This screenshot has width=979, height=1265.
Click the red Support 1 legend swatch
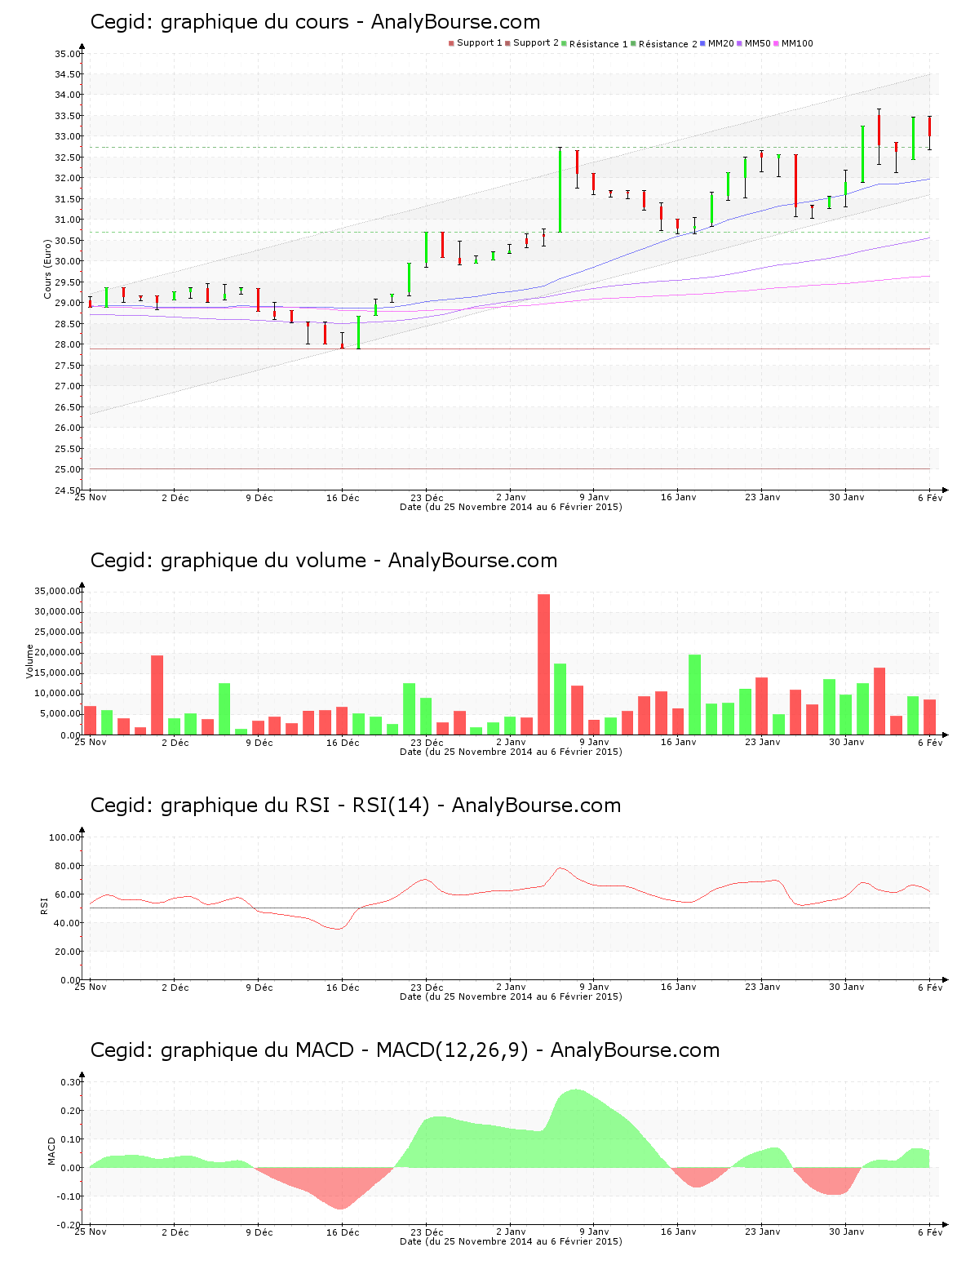pos(451,43)
